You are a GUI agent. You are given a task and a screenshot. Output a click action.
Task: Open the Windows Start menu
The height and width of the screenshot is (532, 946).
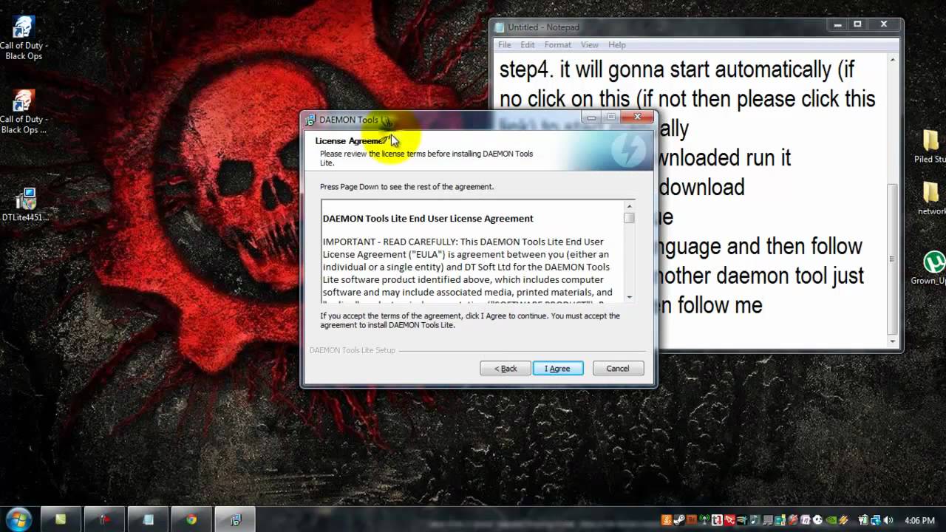(18, 519)
